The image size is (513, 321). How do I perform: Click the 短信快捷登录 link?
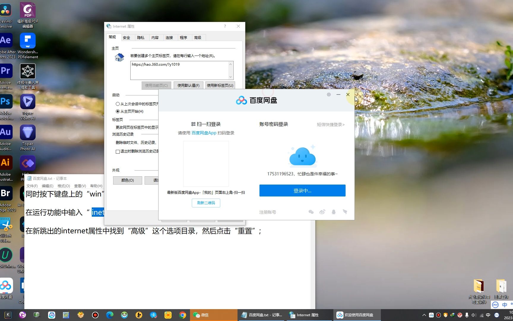coord(331,125)
